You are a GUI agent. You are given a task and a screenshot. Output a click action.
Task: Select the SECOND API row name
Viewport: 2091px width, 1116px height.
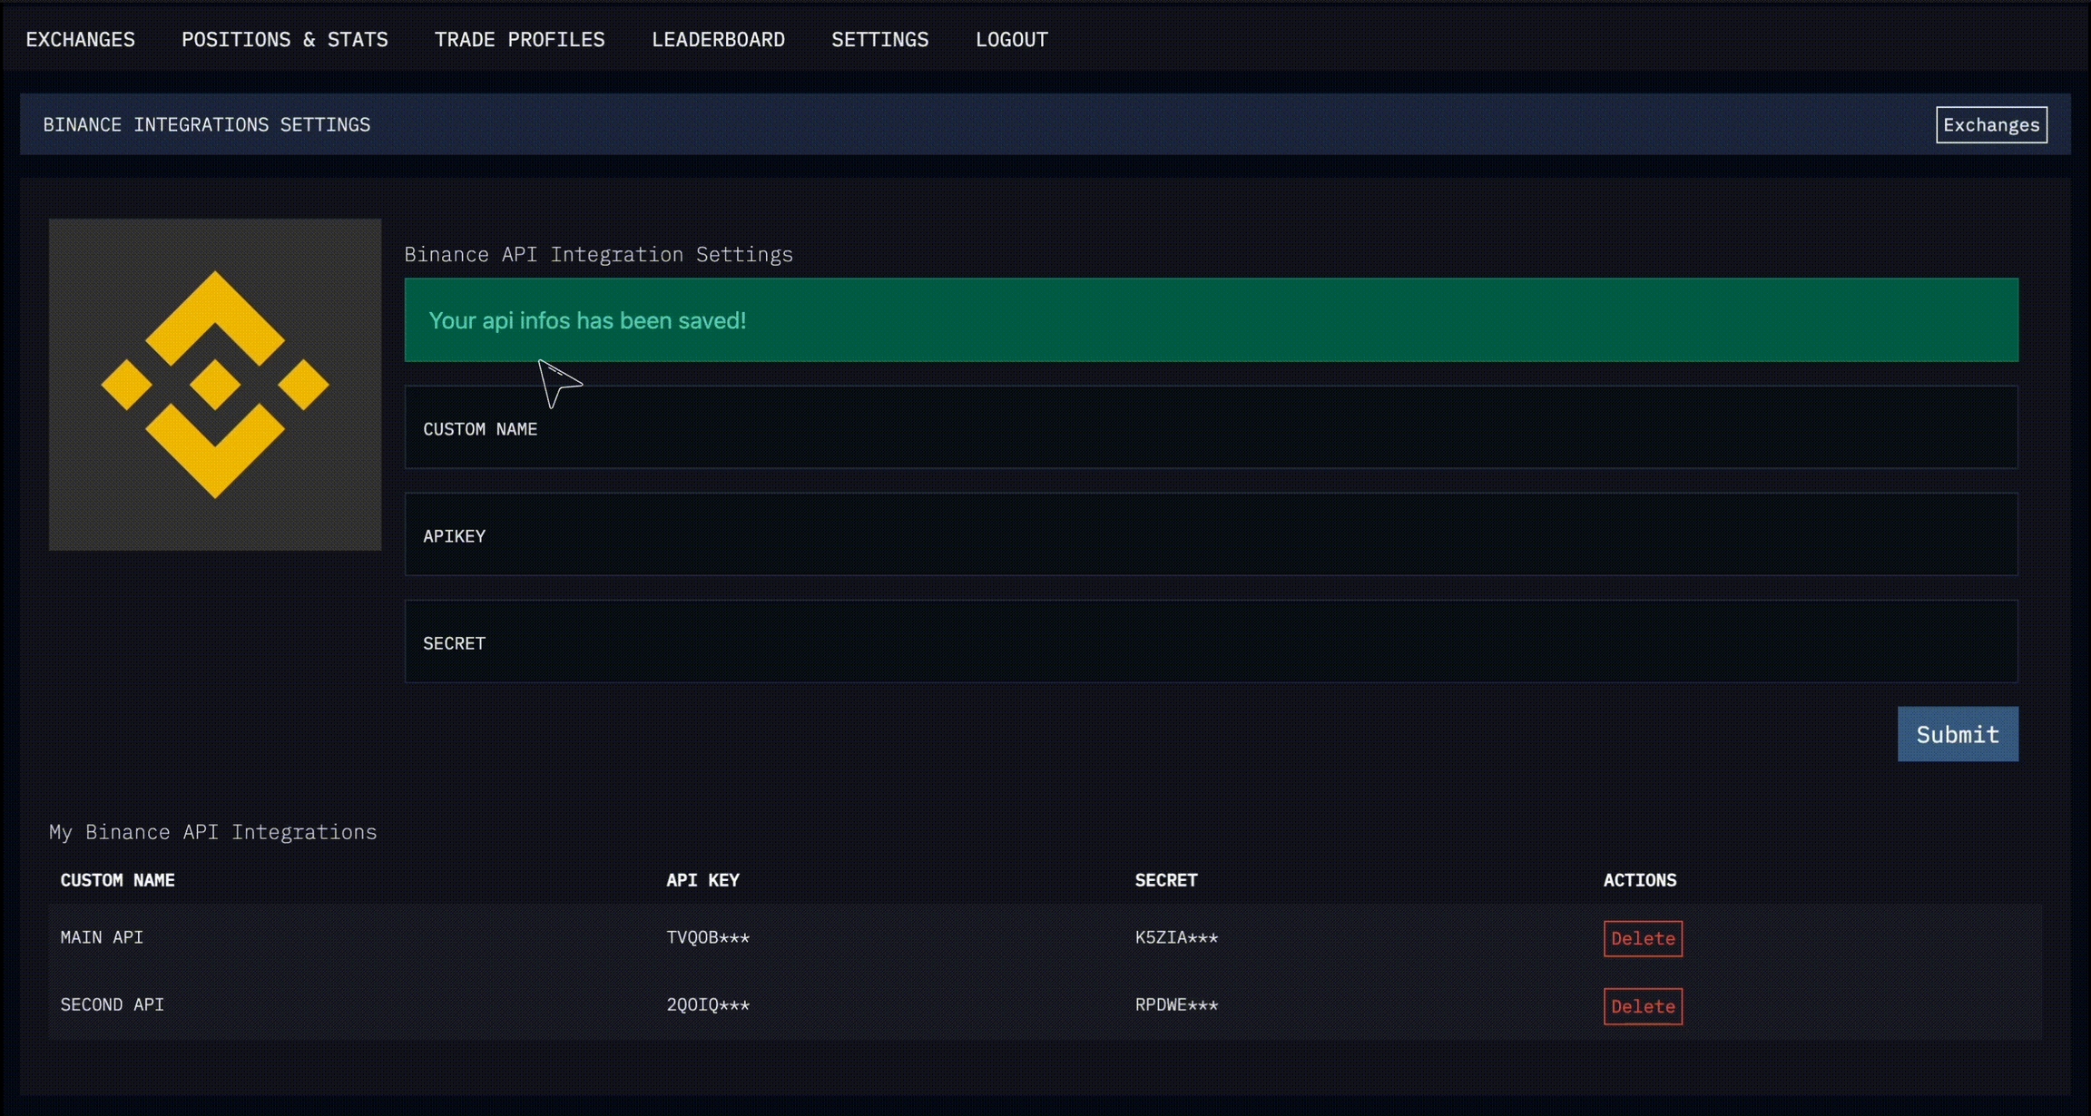[x=112, y=1004]
